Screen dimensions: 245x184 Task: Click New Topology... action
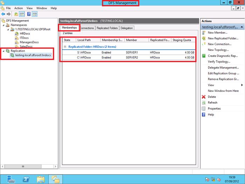tap(218, 50)
